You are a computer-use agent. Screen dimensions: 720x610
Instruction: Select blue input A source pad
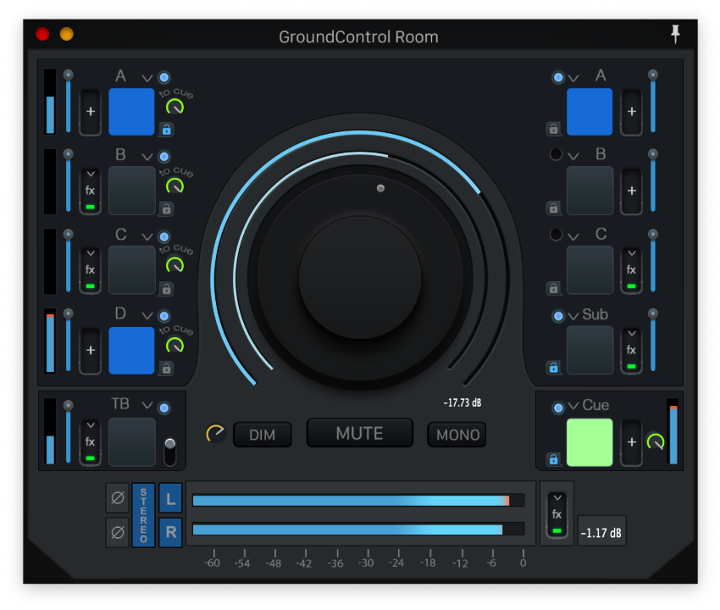click(x=131, y=112)
